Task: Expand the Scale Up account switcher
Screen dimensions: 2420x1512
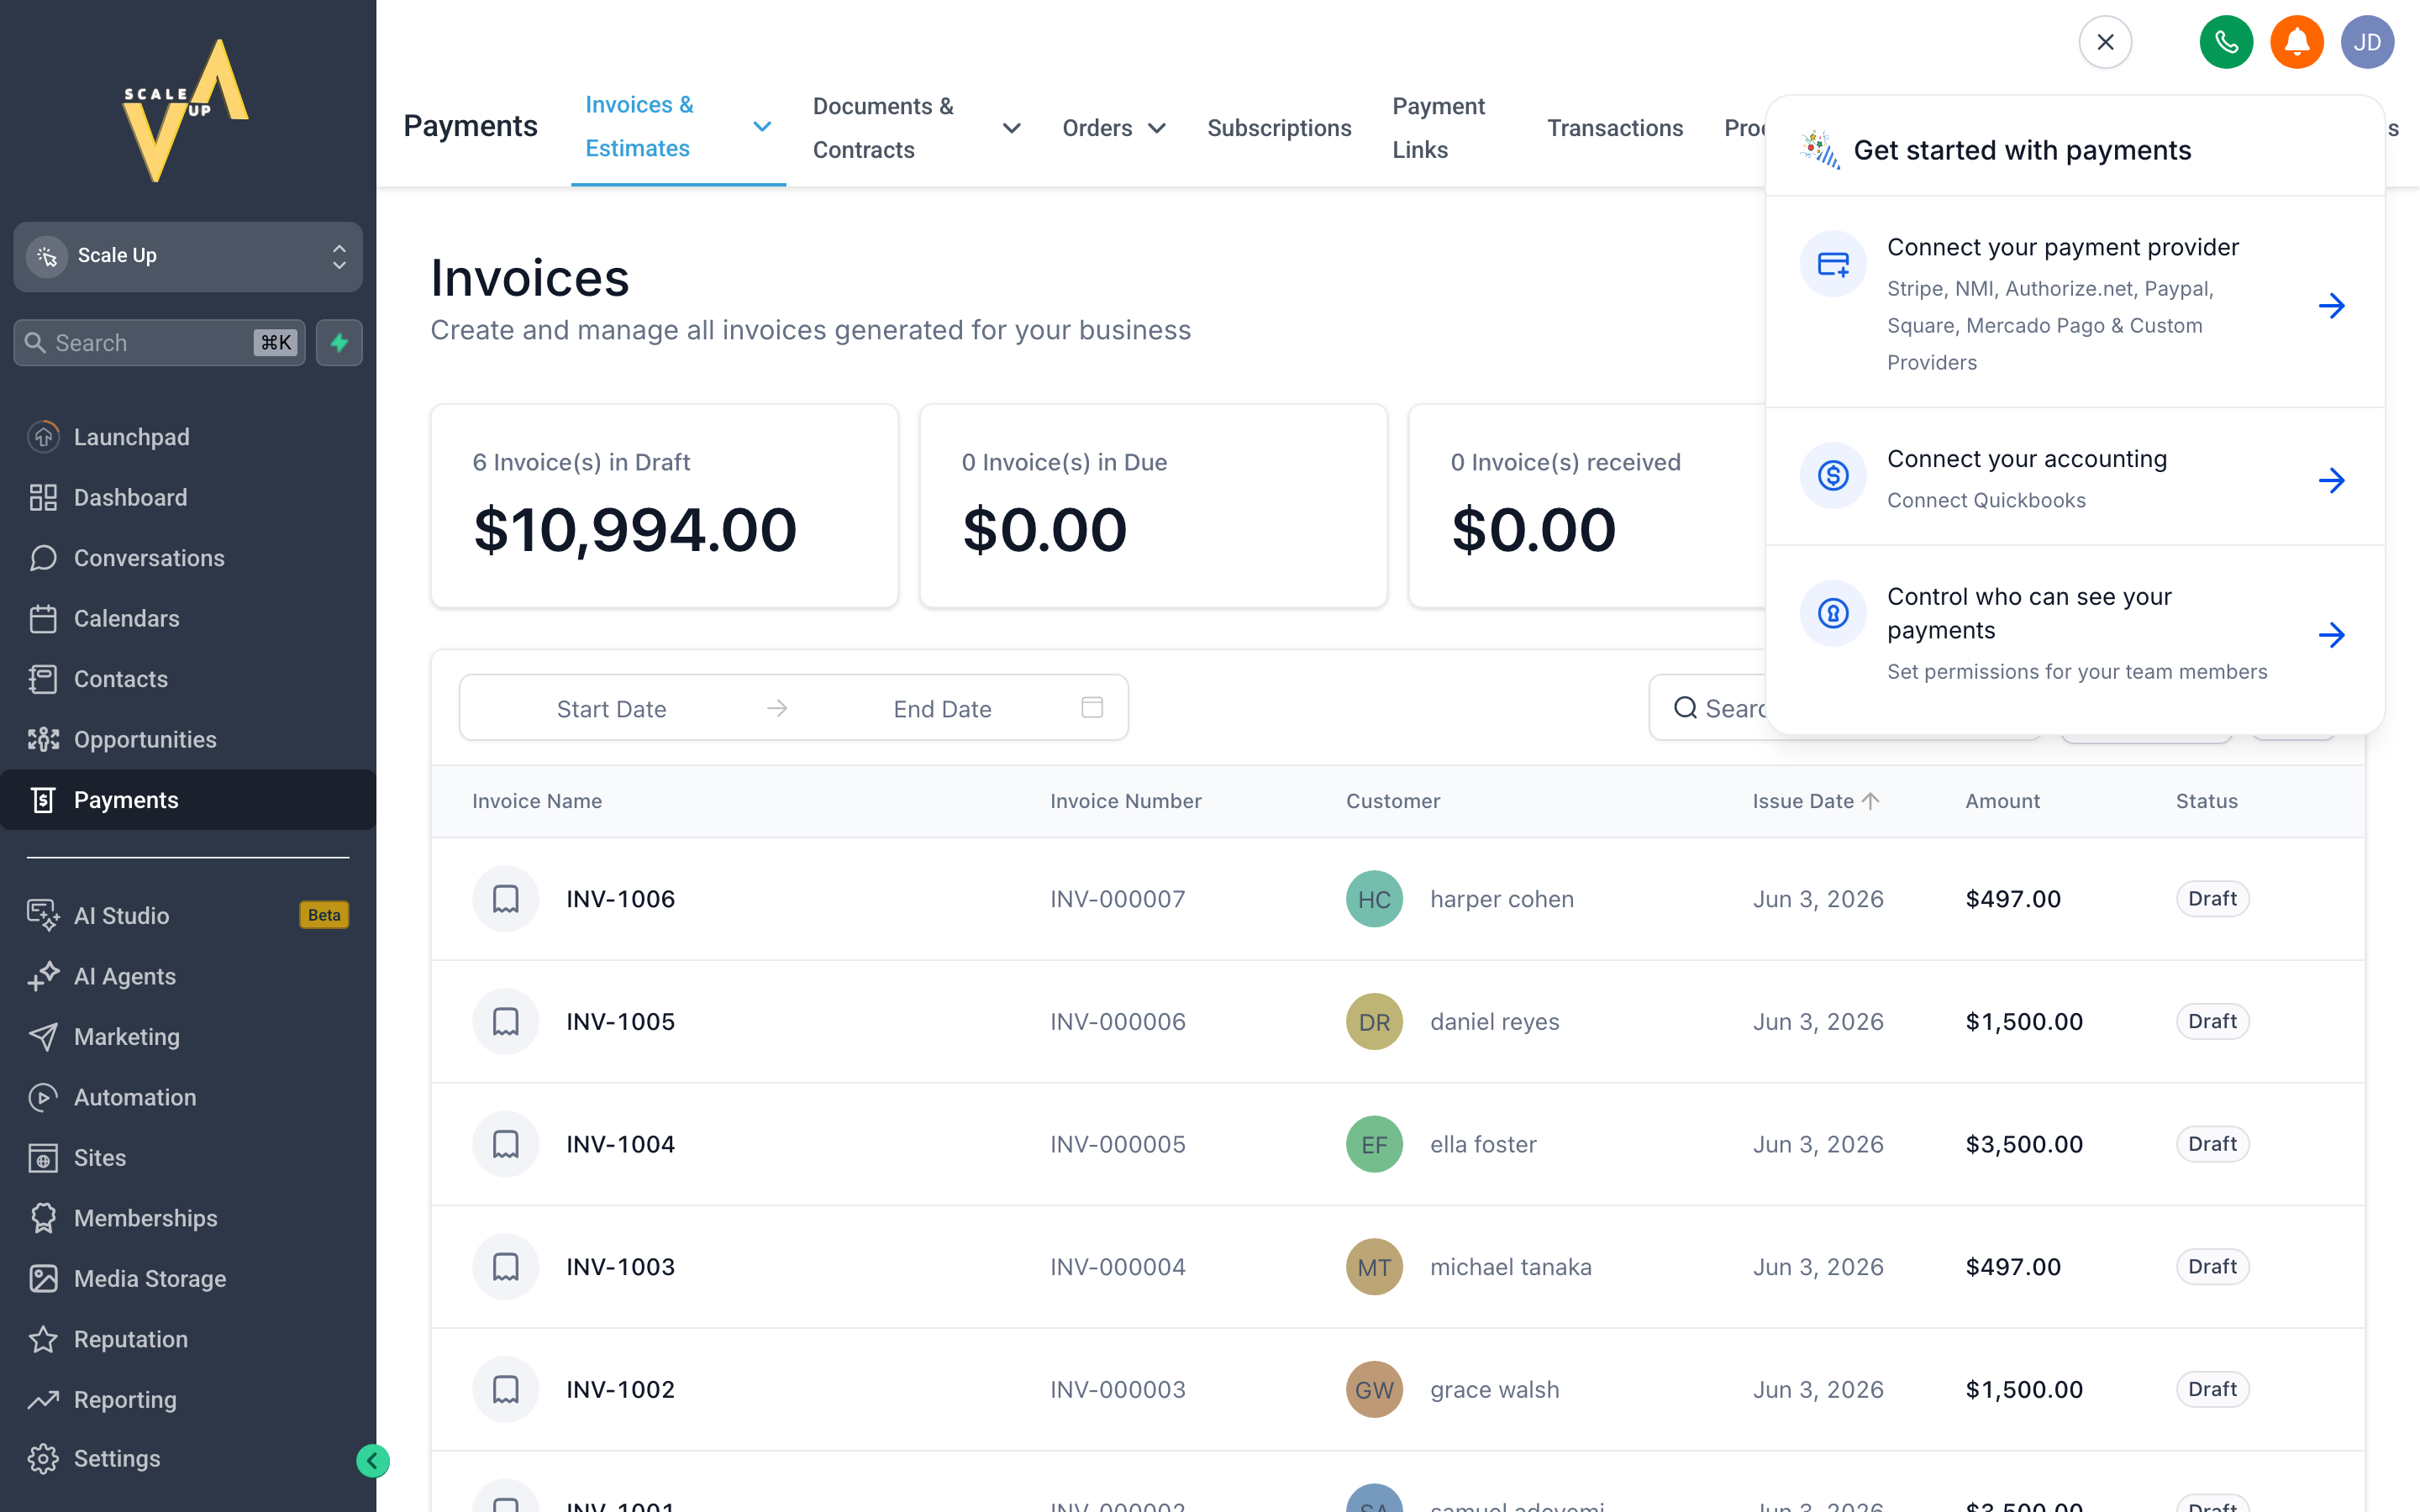Action: (188, 256)
